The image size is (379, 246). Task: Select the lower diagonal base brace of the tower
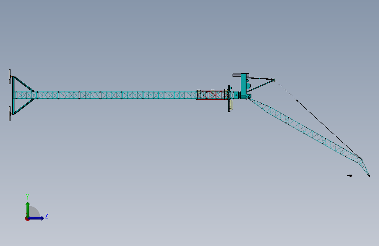[24, 106]
